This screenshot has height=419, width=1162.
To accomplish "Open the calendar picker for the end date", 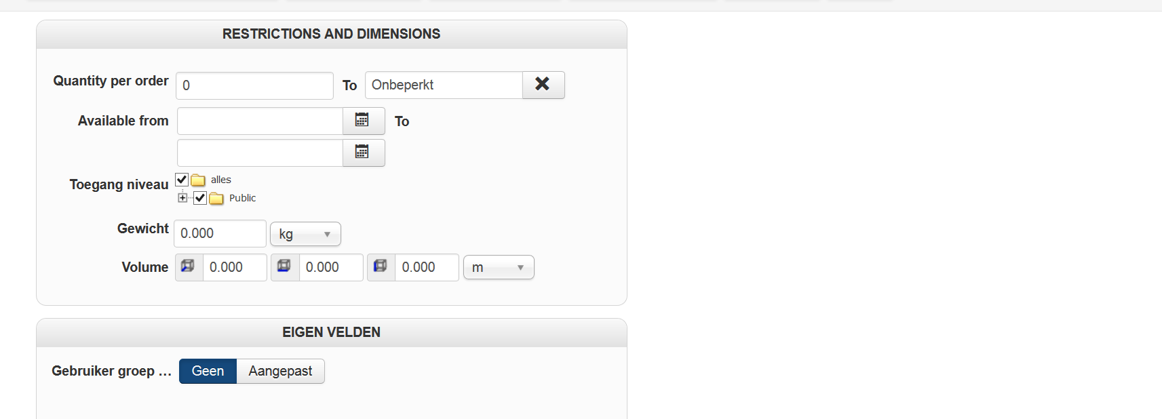I will click(363, 153).
